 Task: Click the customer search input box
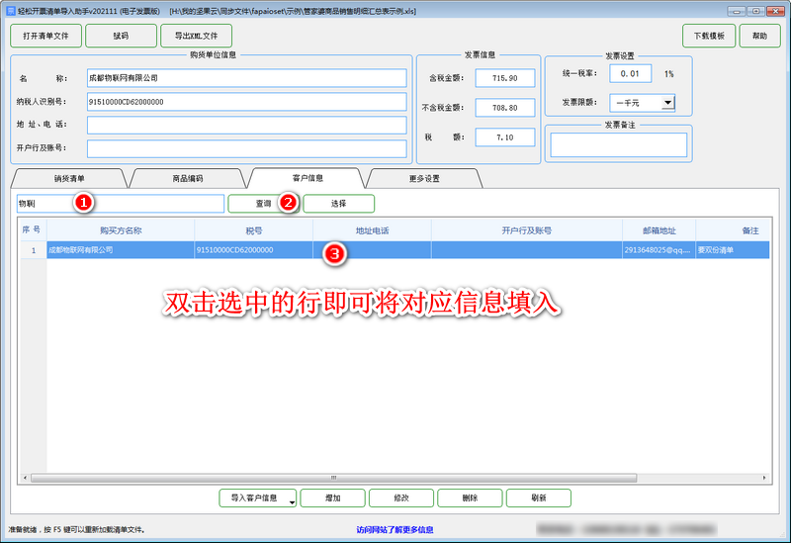[x=121, y=204]
